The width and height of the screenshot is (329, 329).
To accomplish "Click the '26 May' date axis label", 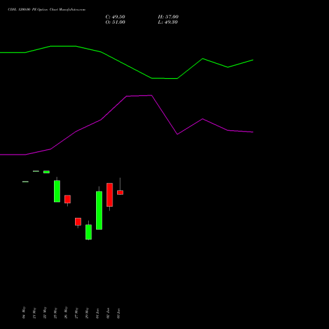I will [x=66, y=313].
